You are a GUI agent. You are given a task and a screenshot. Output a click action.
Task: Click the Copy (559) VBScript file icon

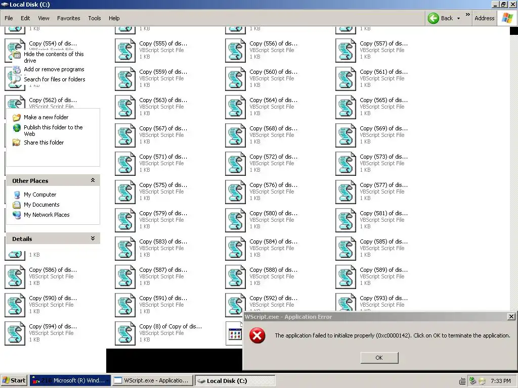125,79
